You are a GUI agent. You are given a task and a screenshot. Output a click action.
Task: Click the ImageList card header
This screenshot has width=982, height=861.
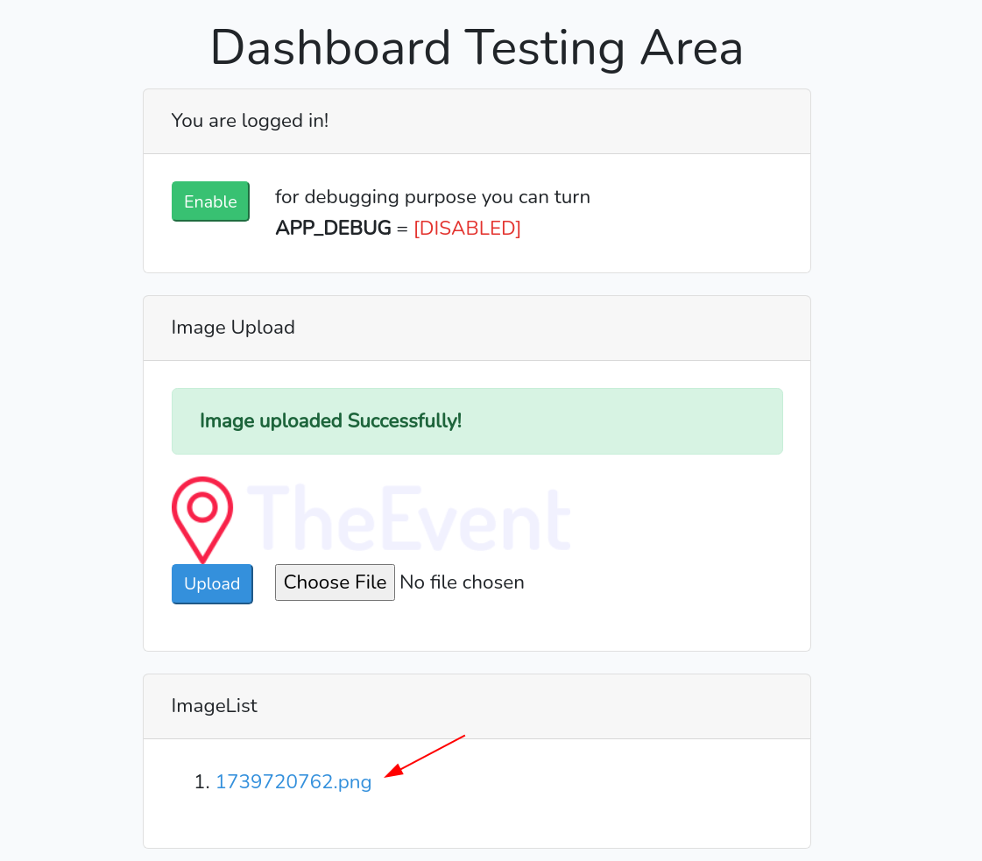(x=215, y=706)
